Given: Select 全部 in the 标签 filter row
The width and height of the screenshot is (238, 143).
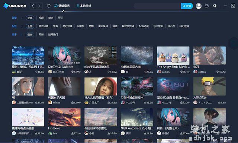Looking at the screenshot, I should pyautogui.click(x=30, y=26).
